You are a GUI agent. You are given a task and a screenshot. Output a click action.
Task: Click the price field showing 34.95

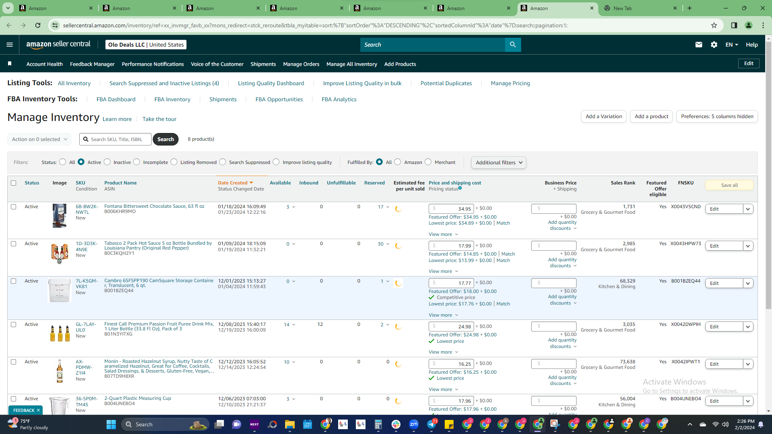451,209
